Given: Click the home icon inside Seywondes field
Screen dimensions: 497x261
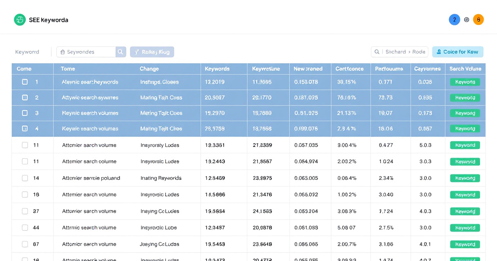Looking at the screenshot, I should [63, 52].
